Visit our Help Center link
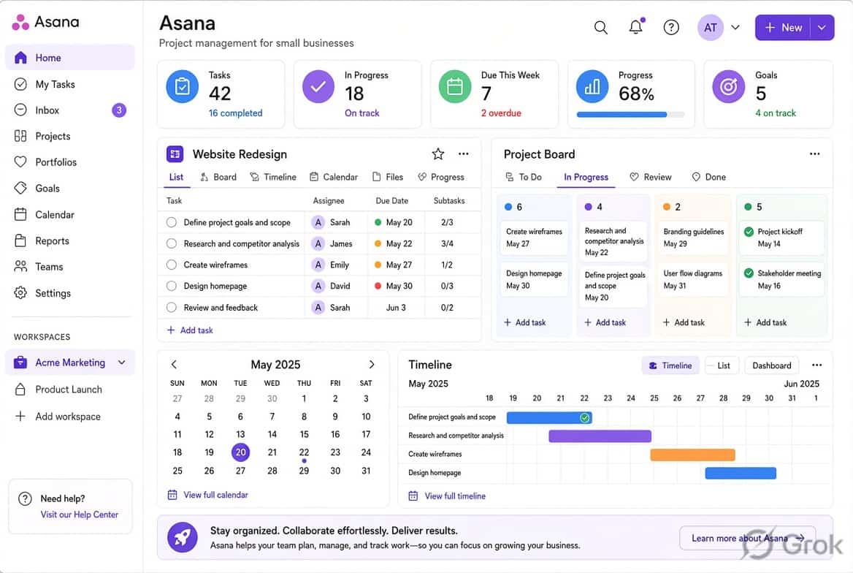The image size is (853, 573). [80, 515]
